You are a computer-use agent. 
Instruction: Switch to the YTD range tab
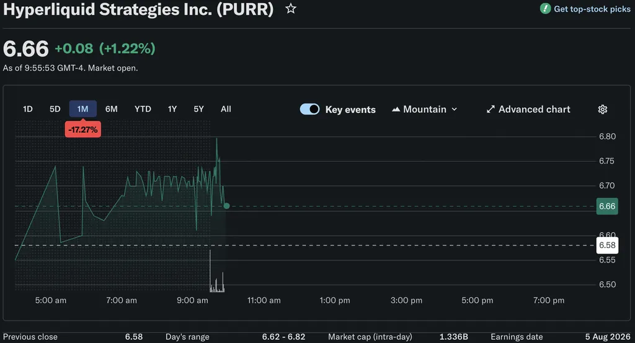coord(143,109)
